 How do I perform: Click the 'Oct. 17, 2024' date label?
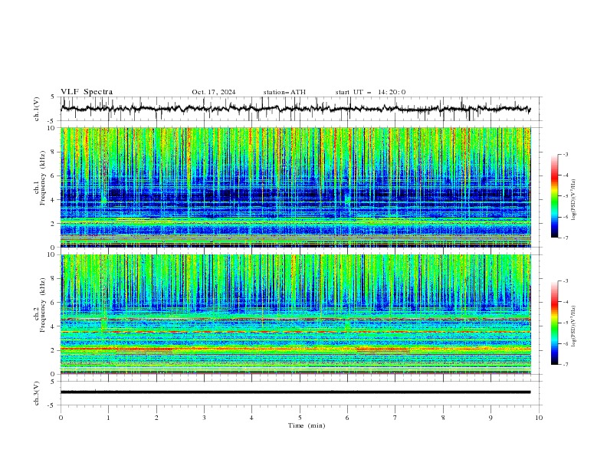214,92
